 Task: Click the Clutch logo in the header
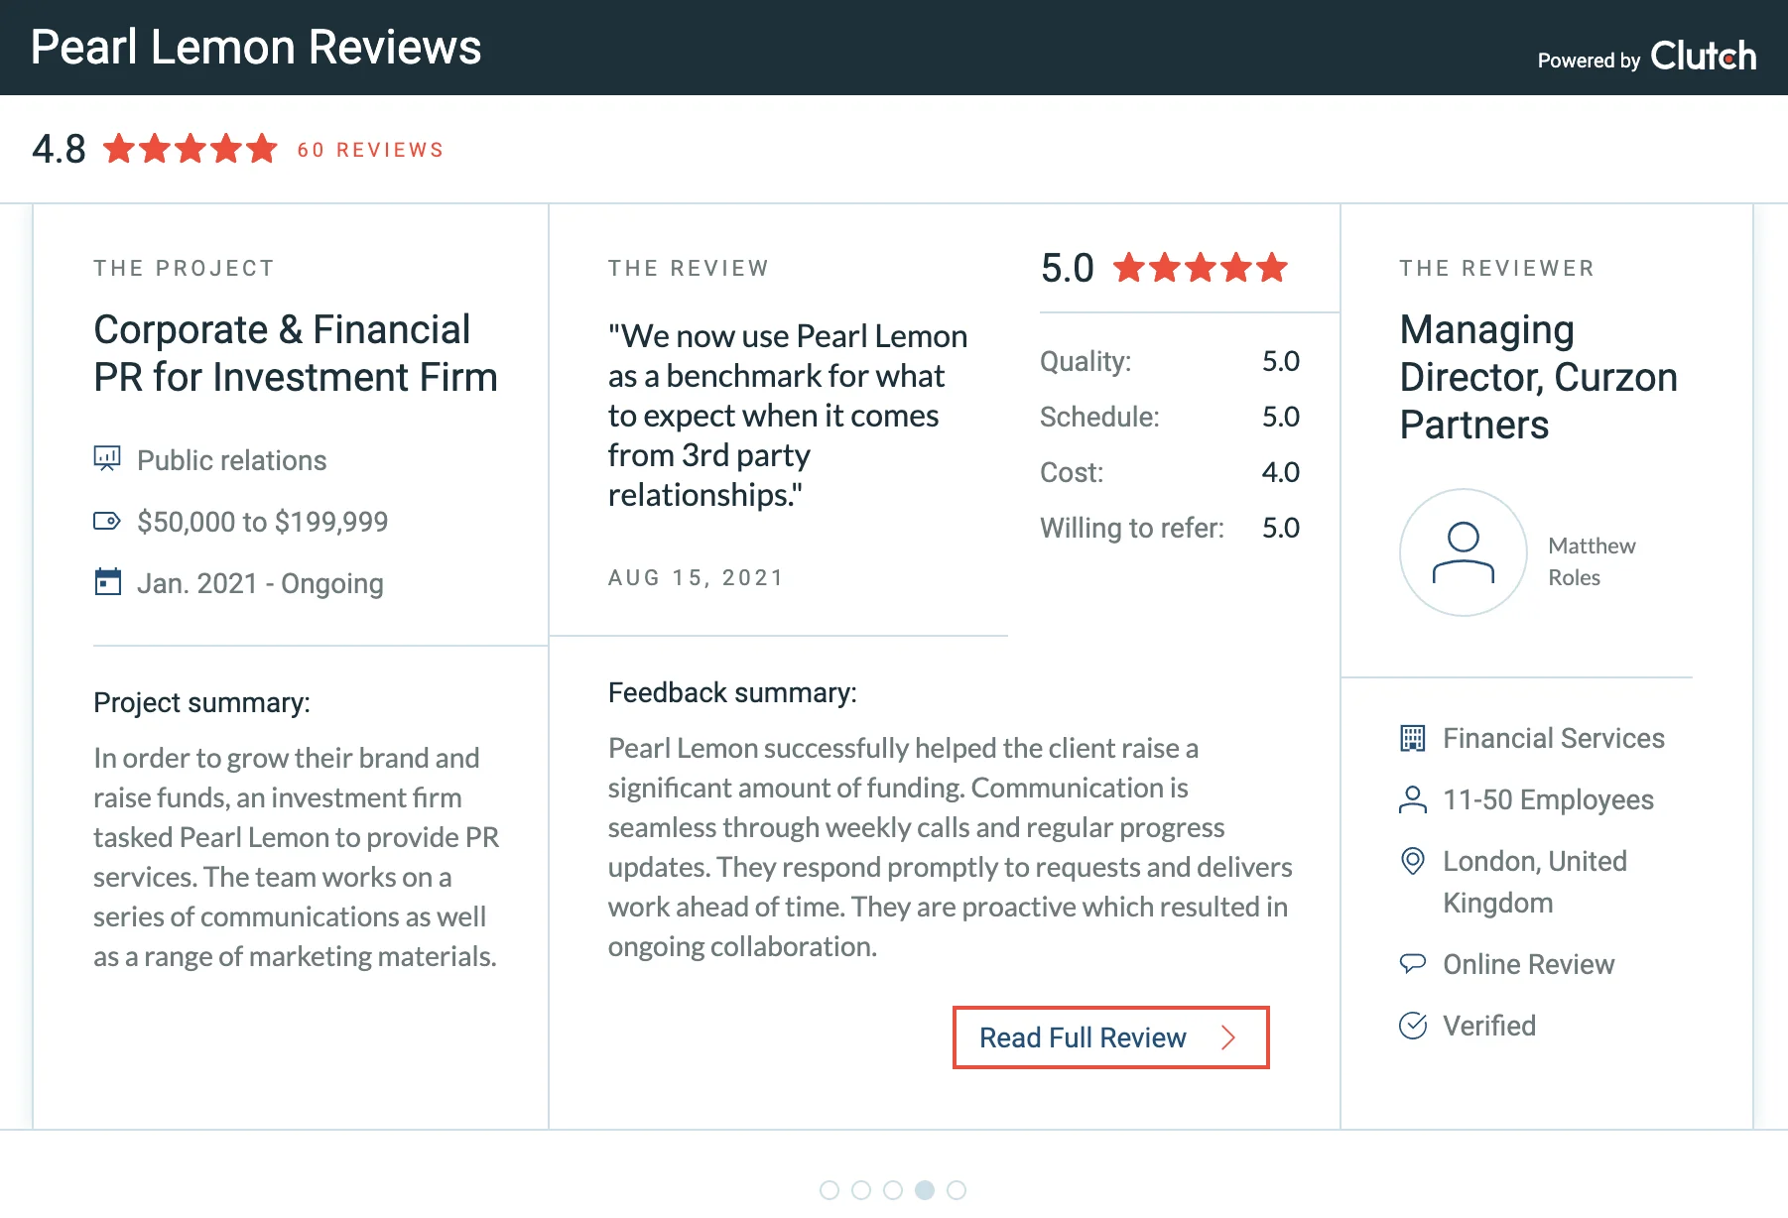pos(1703,57)
